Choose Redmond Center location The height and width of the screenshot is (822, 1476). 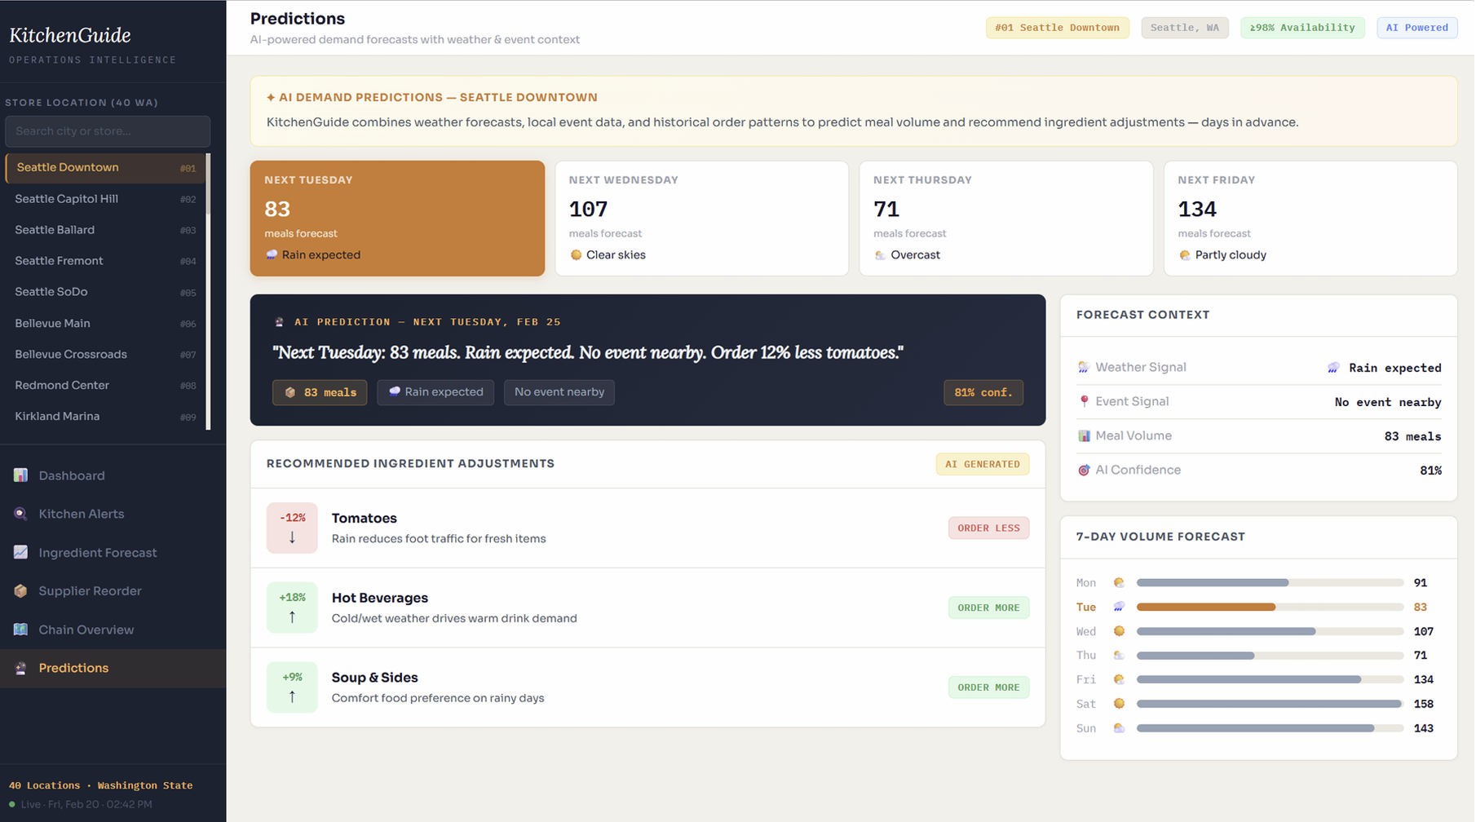[x=105, y=385]
